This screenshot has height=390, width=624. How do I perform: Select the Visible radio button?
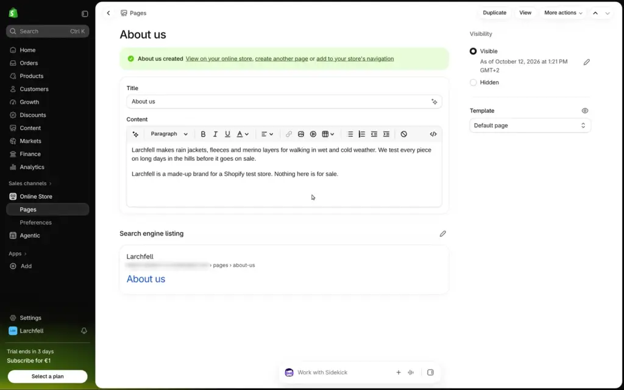point(473,51)
